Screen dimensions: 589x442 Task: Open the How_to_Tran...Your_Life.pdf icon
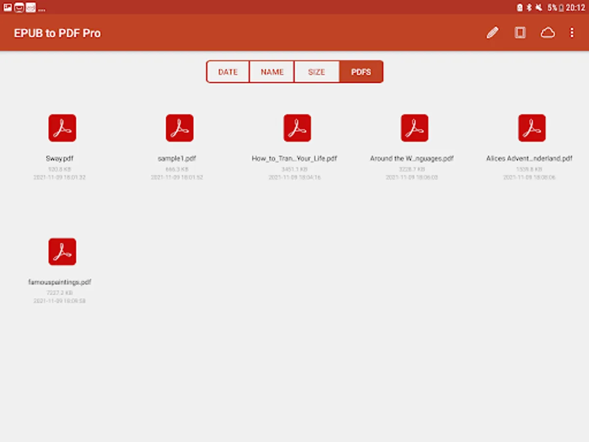tap(297, 128)
